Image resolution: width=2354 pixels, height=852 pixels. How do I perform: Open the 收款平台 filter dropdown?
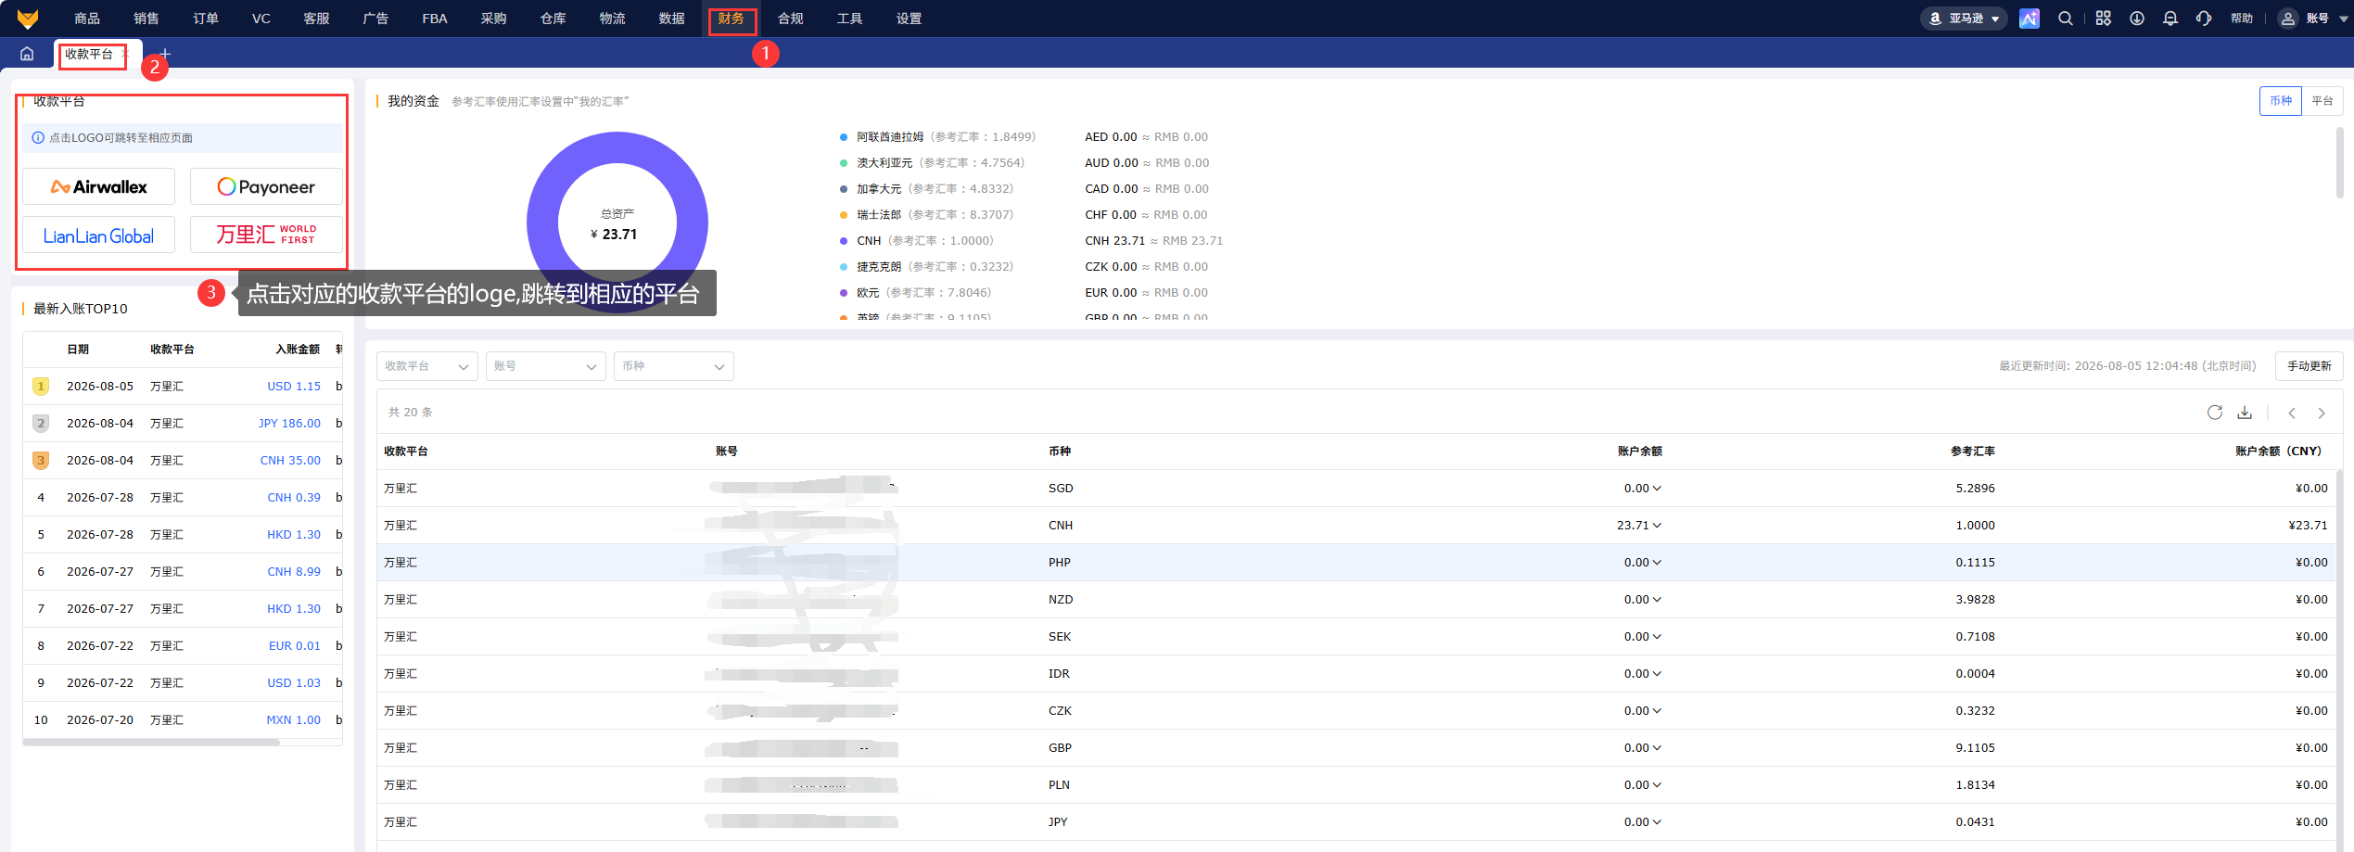coord(427,366)
